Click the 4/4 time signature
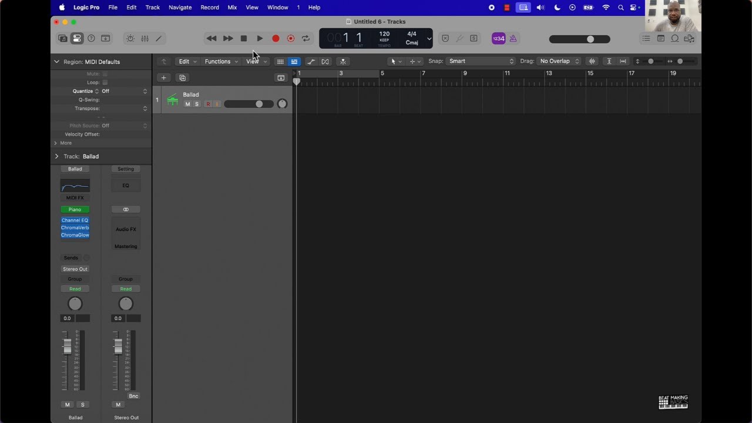The width and height of the screenshot is (752, 423). pos(412,34)
